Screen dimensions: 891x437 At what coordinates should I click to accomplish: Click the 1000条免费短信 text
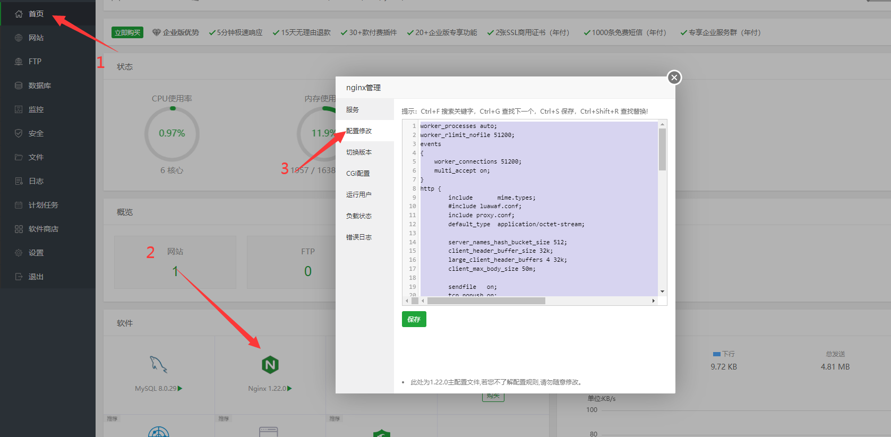point(629,32)
